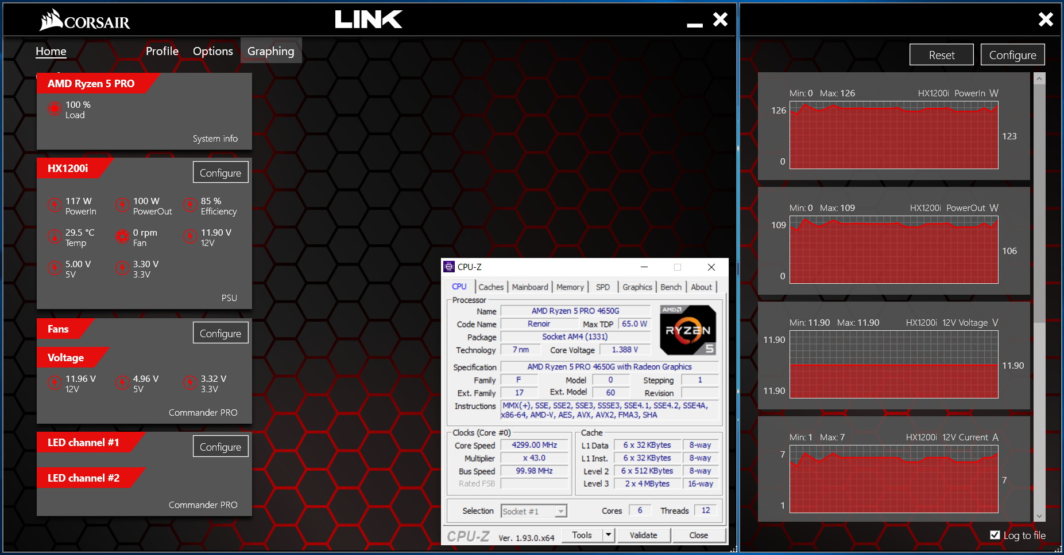Click the HX1200i 12V icon beside 11.90 V
Viewport: 1064px width, 555px height.
click(x=190, y=236)
